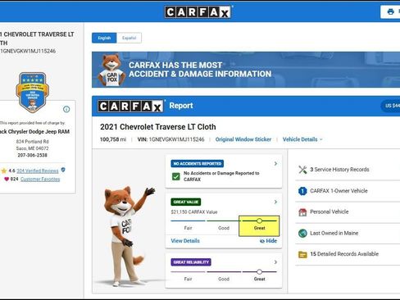
Task: Click the service history wrench icon
Action: 302,170
